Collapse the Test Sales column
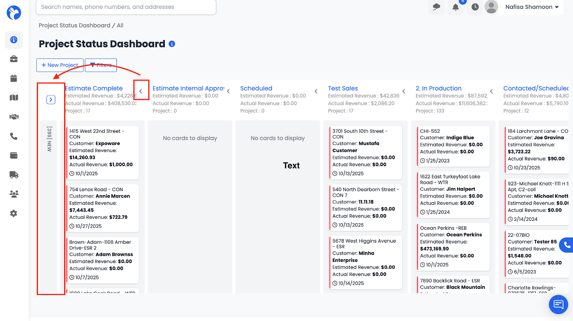573x321 pixels. [404, 91]
